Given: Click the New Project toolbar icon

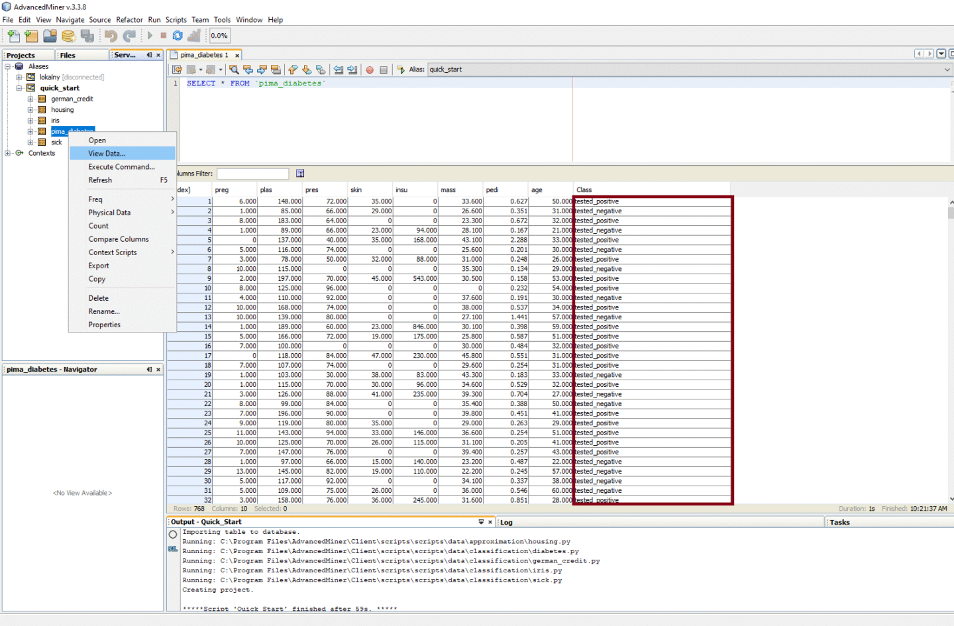Looking at the screenshot, I should [31, 36].
